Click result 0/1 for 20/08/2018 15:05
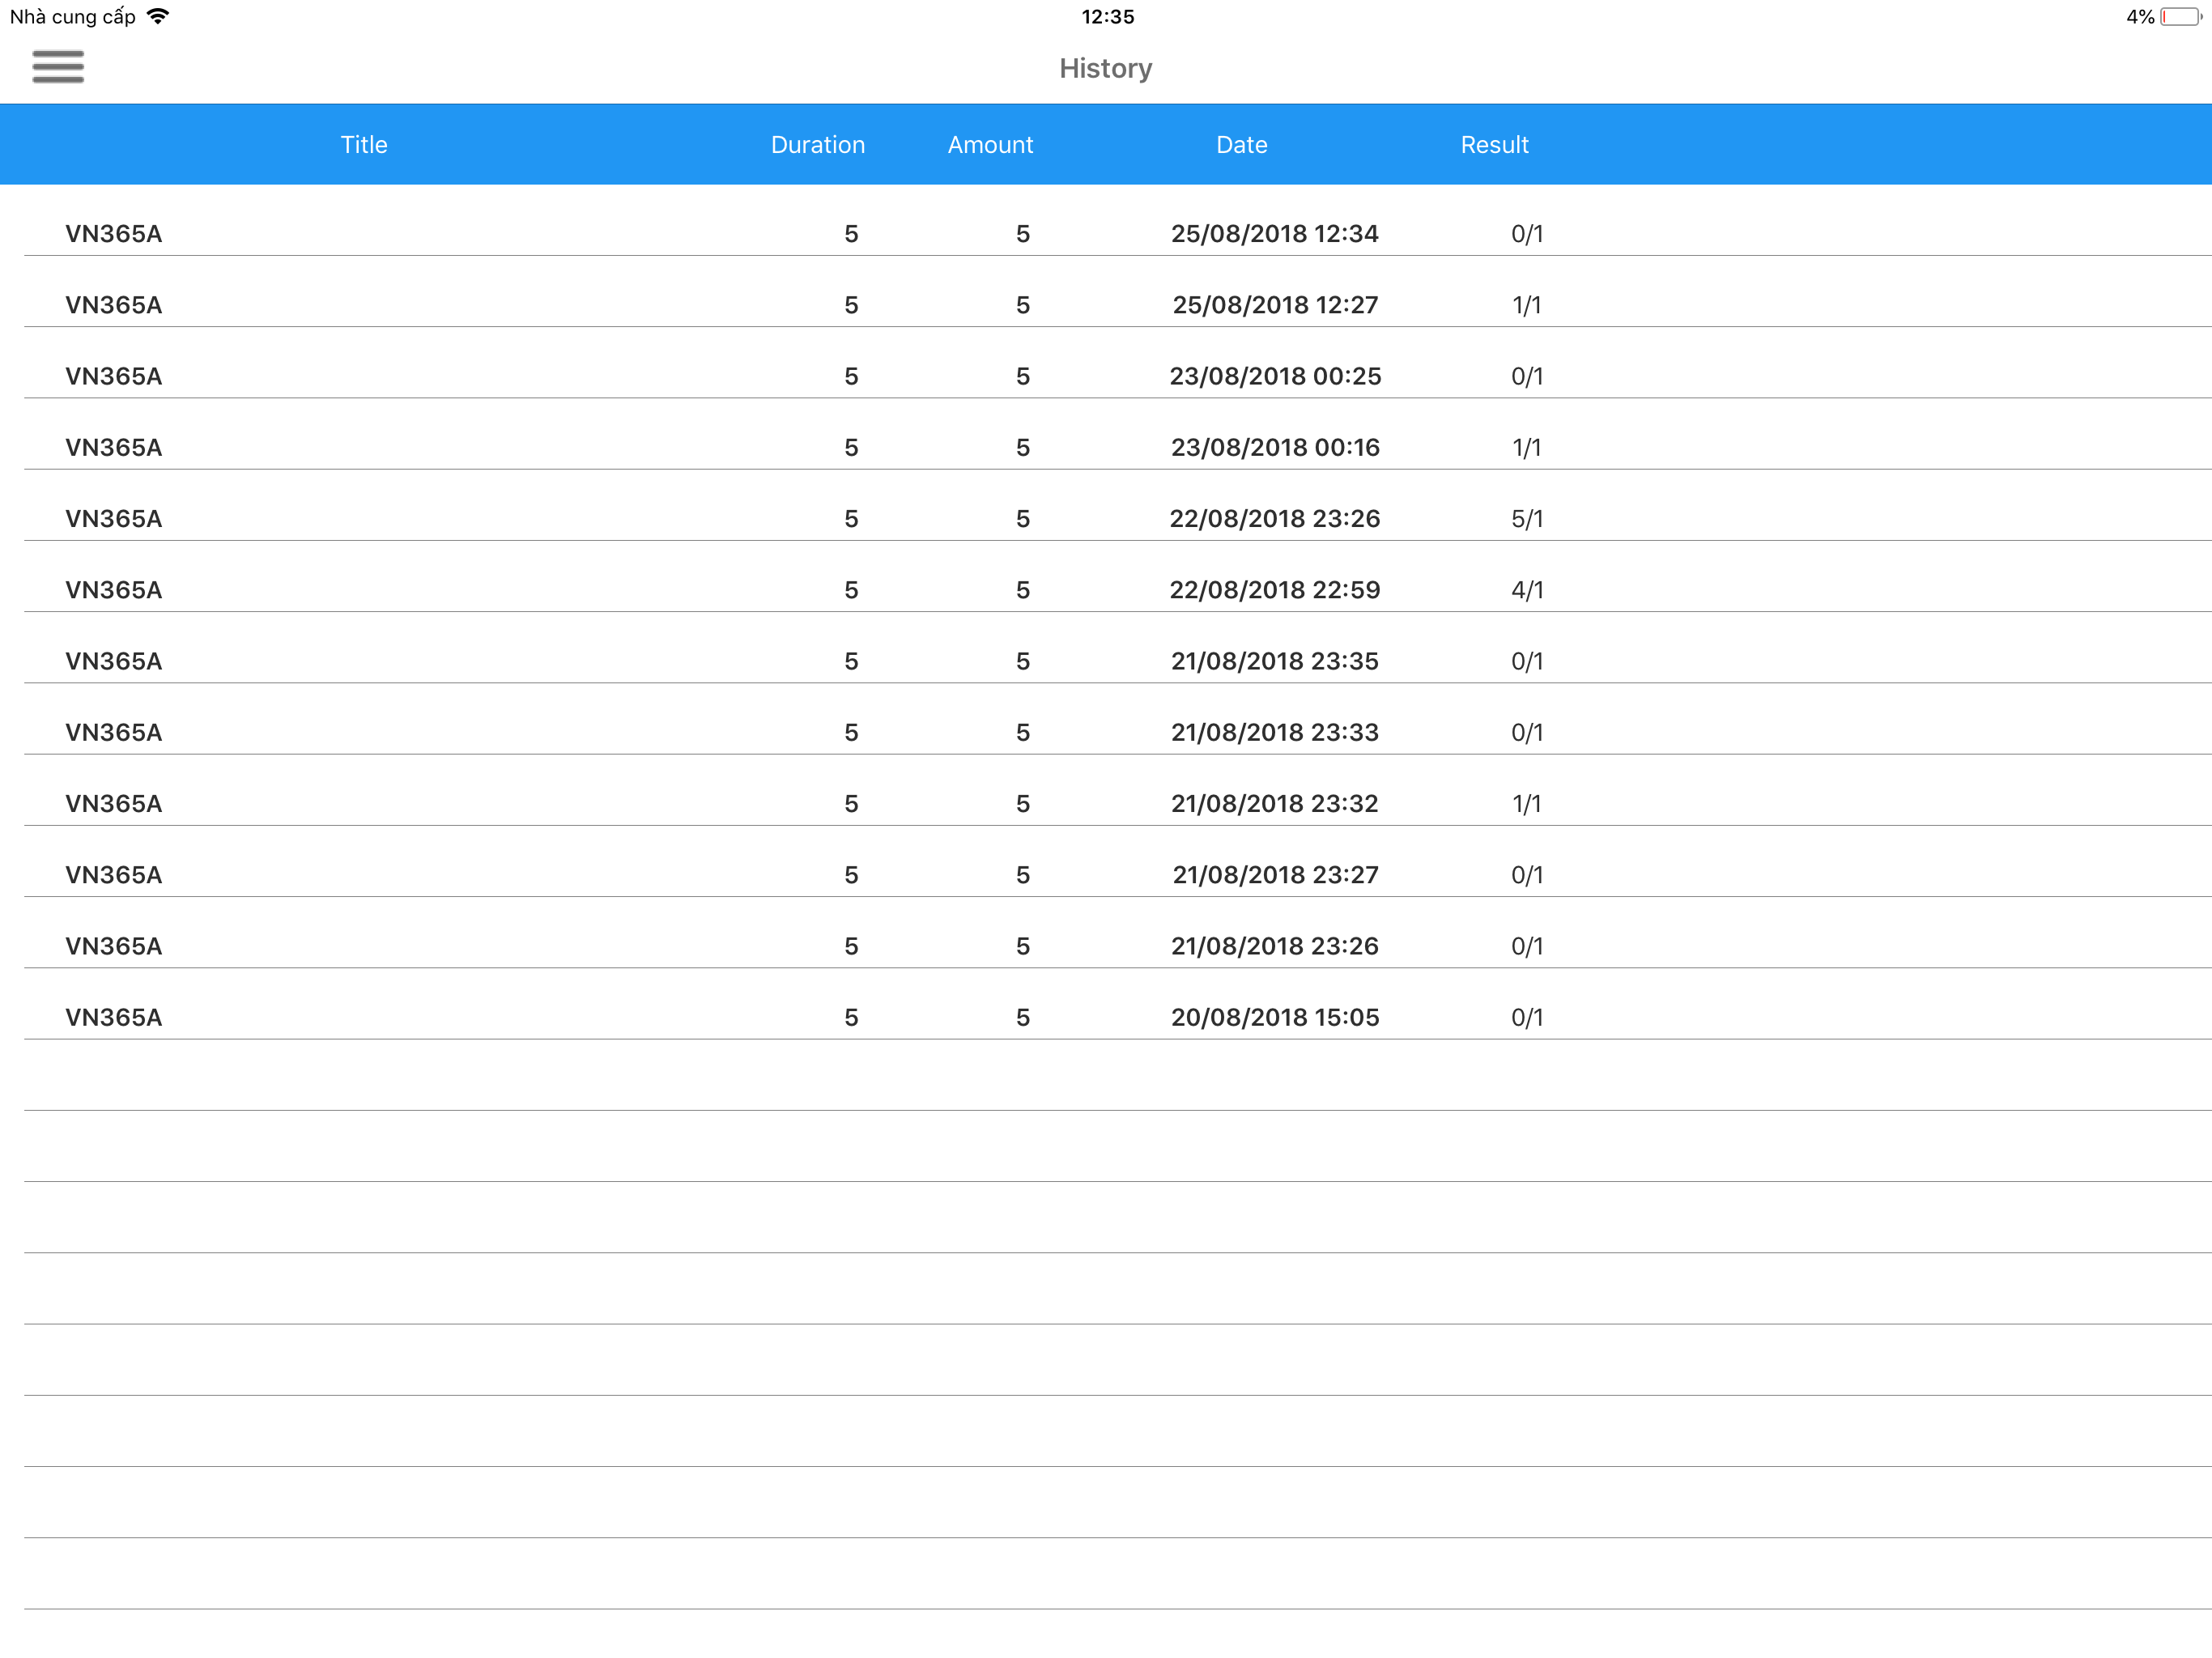 (1527, 1017)
